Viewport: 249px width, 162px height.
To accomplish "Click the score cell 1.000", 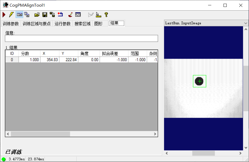I will click(x=29, y=60).
